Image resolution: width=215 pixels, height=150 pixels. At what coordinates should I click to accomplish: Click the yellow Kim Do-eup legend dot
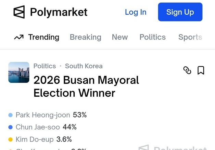click(11, 139)
